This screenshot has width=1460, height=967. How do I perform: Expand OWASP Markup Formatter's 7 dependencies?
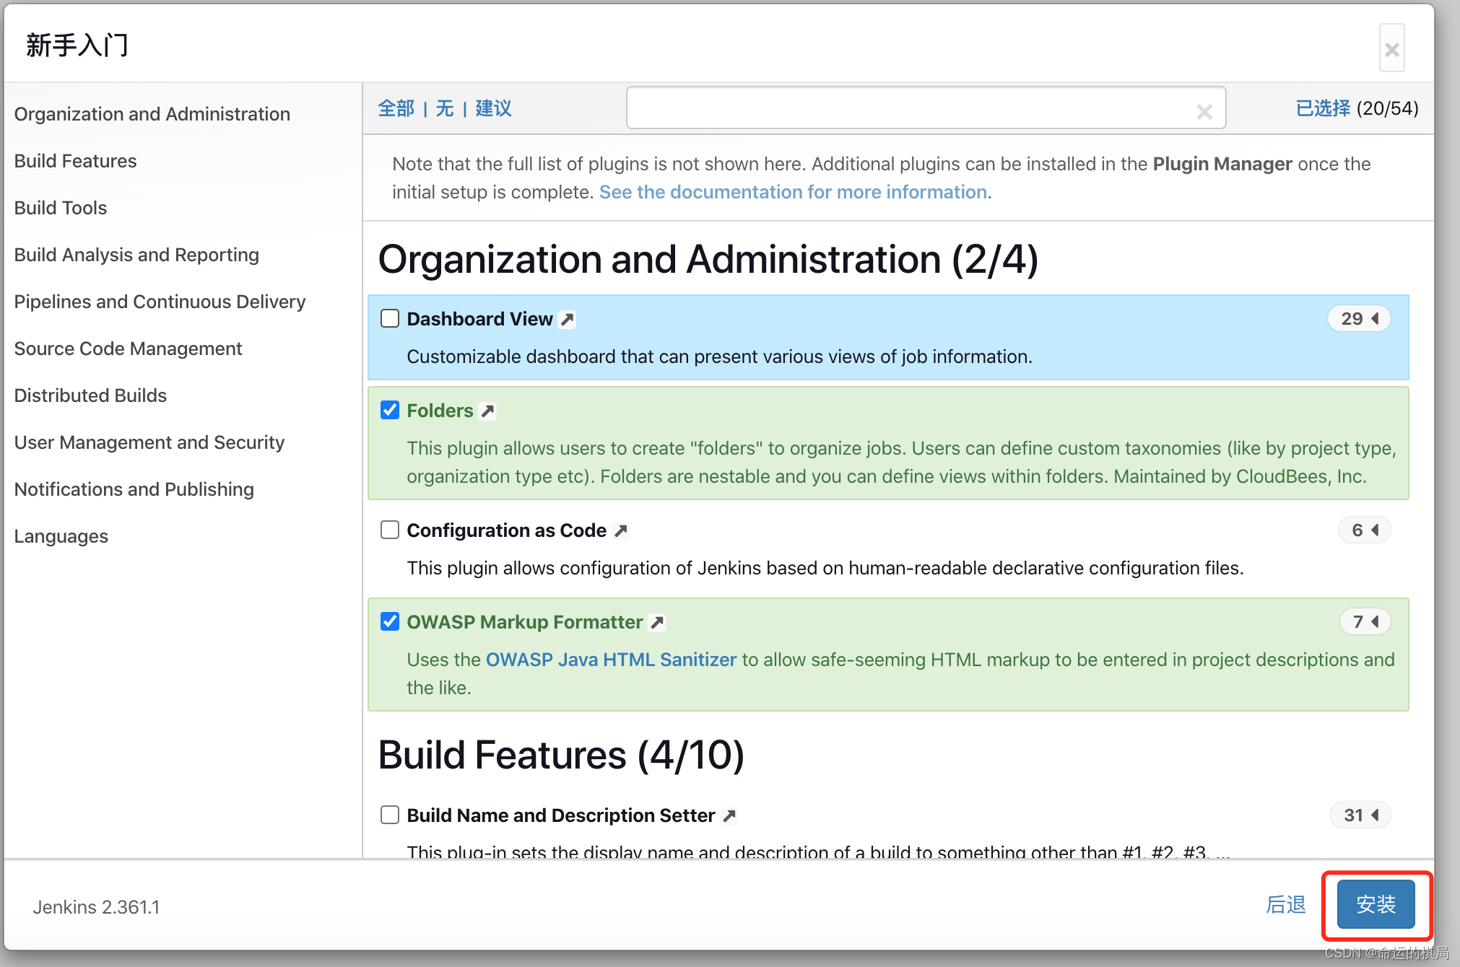coord(1365,622)
